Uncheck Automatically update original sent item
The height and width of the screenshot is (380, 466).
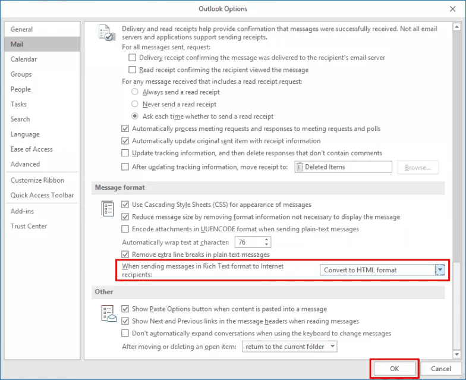coord(125,140)
